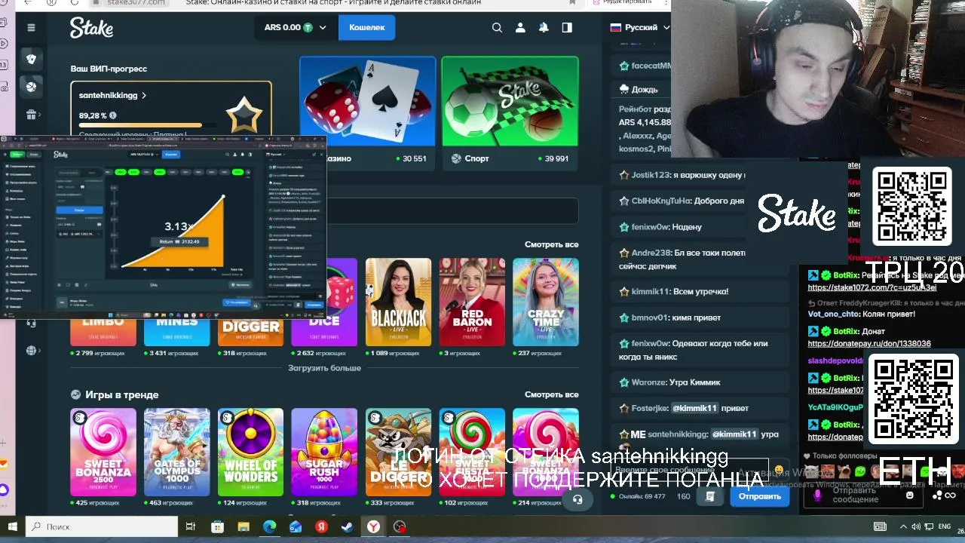Click the volume tray icon
This screenshot has width=965, height=543.
[916, 526]
